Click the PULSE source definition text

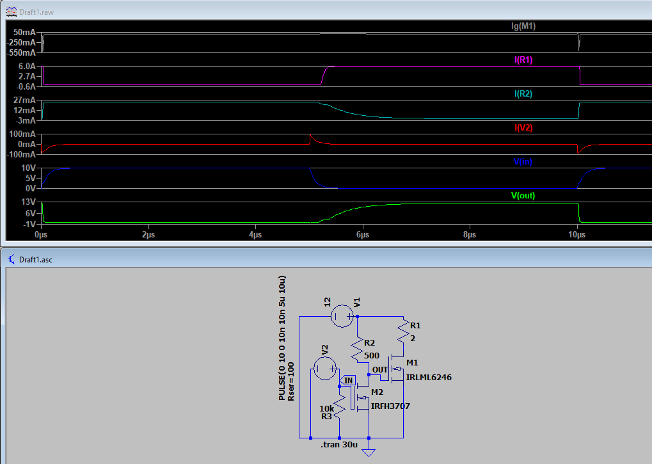click(x=282, y=338)
